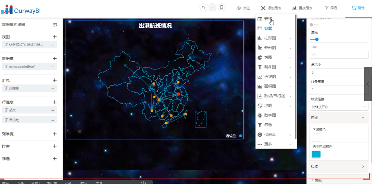Viewport: 372px width, 184px height.
Task: Expand the 边框 border section
Action: click(x=362, y=167)
